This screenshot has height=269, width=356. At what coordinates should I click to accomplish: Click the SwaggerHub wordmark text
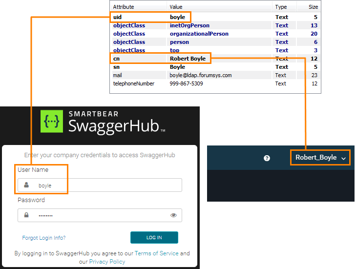tap(113, 126)
